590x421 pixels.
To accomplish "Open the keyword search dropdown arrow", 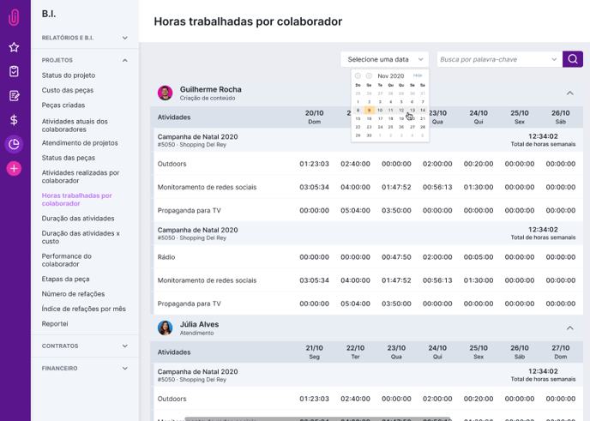I will (554, 59).
